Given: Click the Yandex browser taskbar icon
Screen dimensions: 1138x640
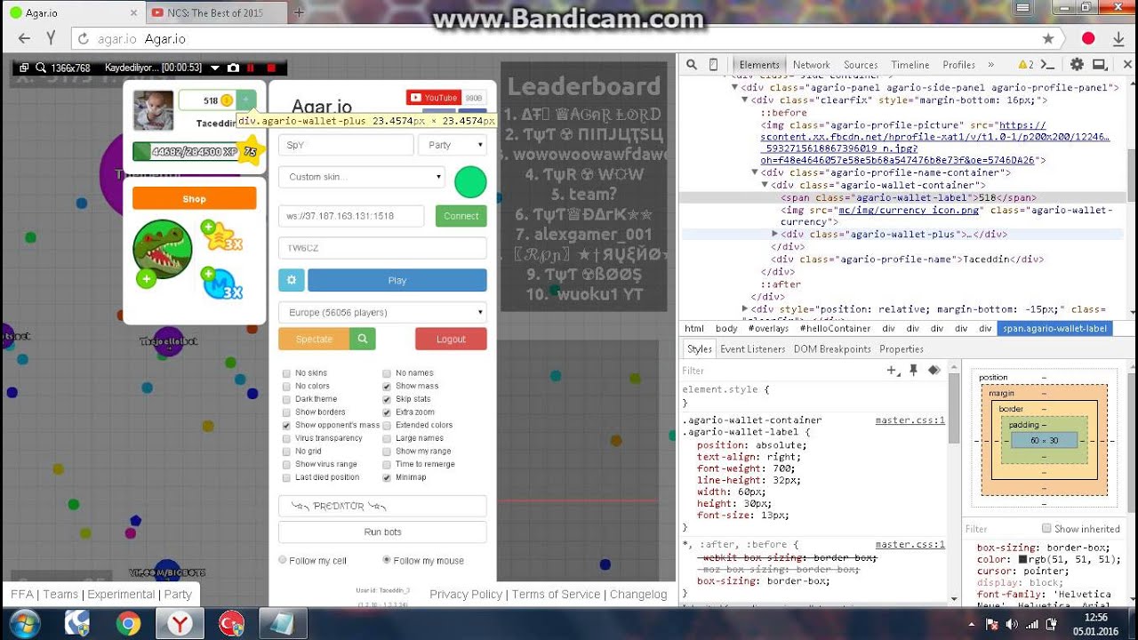Looking at the screenshot, I should tap(180, 624).
